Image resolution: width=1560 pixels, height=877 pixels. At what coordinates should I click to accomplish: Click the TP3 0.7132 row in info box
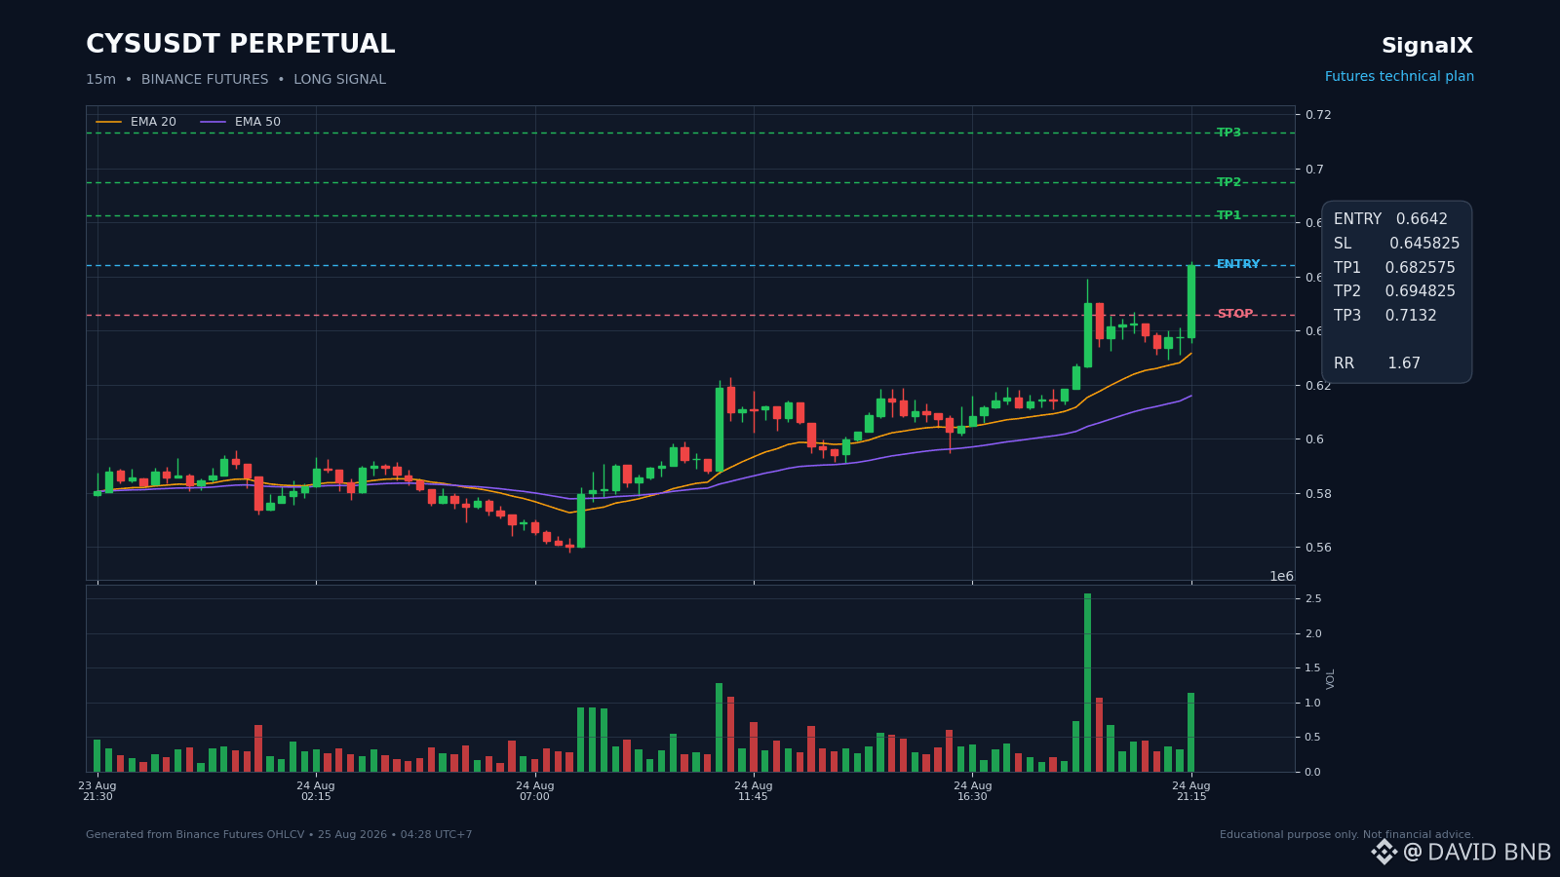pyautogui.click(x=1384, y=316)
